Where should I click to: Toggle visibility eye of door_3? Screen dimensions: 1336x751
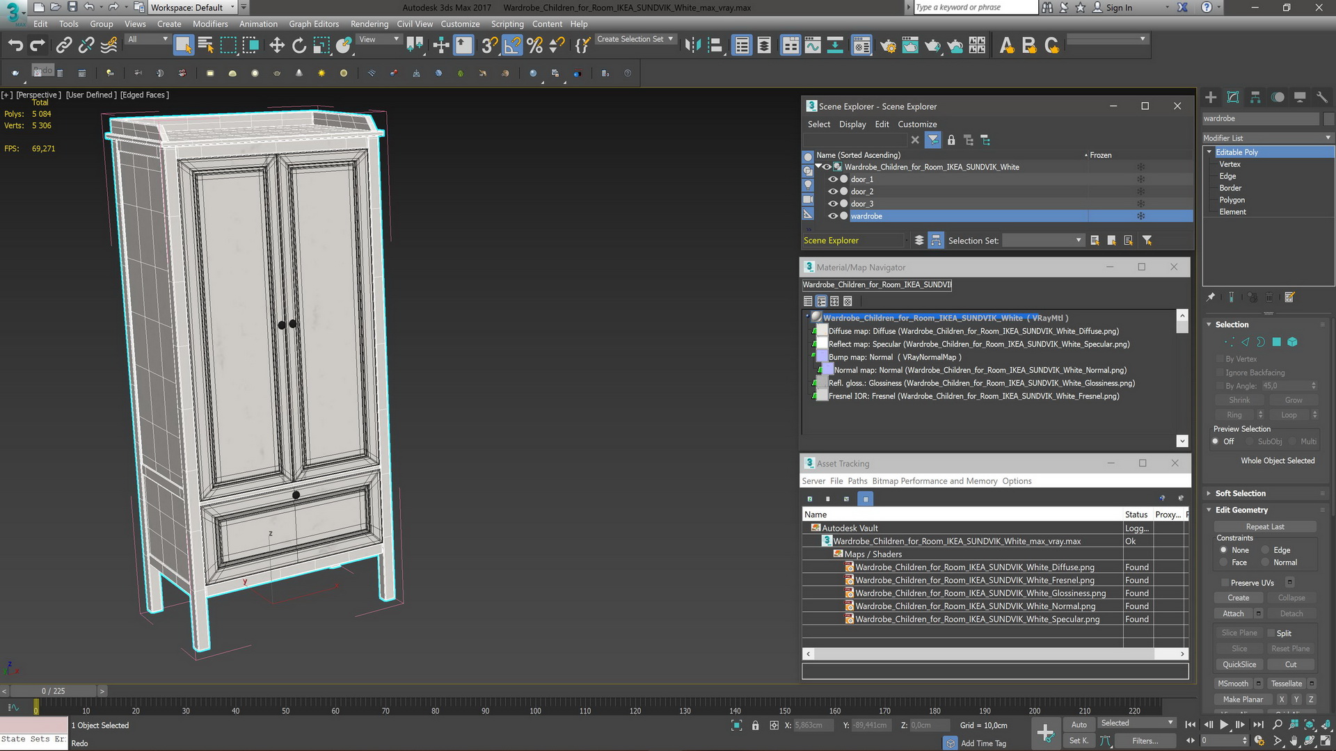[832, 204]
